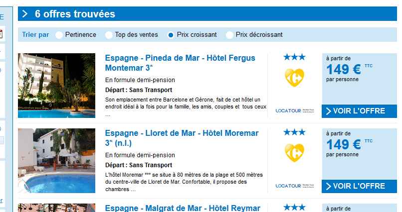Open the Malgrat de Mar Hôtel Reymar title
This screenshot has height=212, width=402.
183,208
